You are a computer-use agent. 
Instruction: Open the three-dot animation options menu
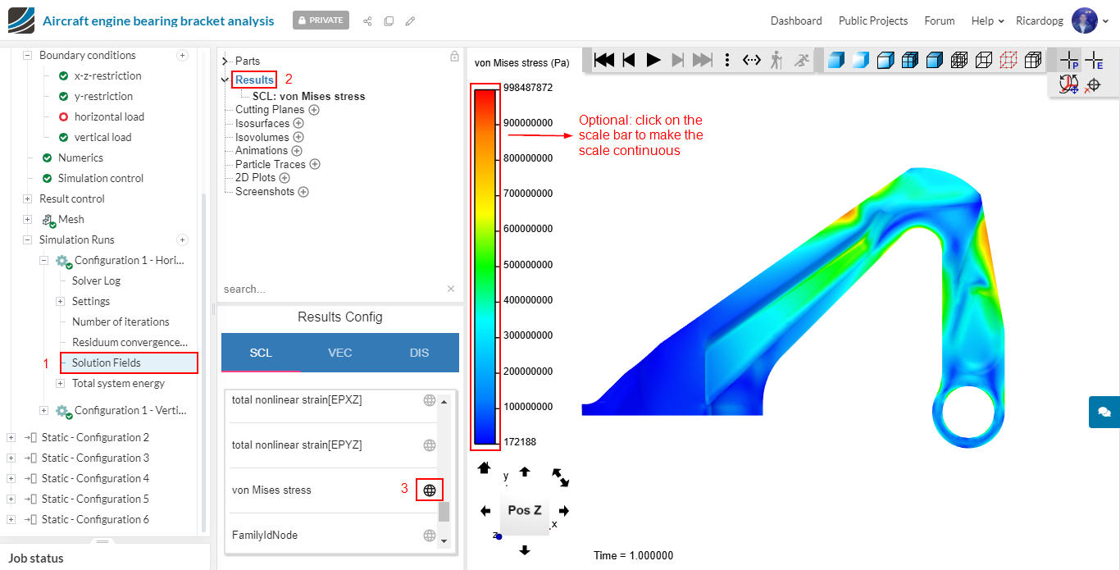[727, 60]
